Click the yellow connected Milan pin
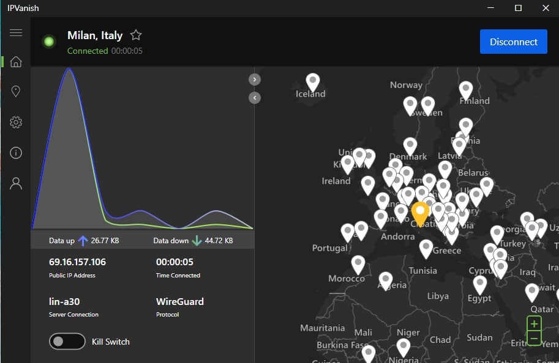The image size is (559, 363). [x=420, y=213]
